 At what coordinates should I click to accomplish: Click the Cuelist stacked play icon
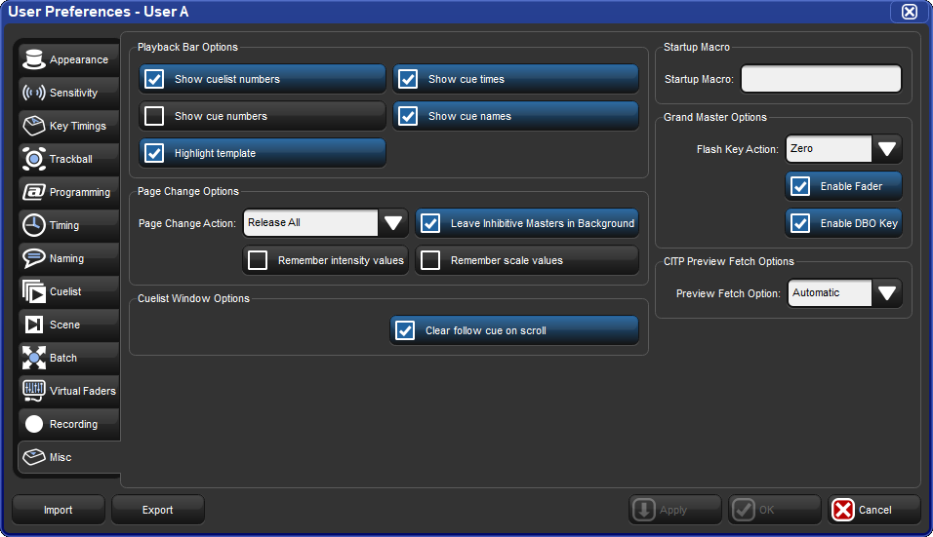tap(34, 291)
